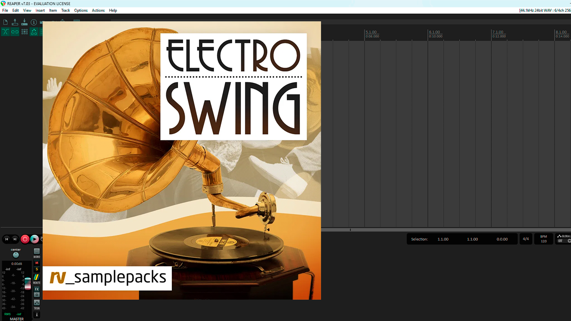Open the Insert menu

[x=40, y=10]
